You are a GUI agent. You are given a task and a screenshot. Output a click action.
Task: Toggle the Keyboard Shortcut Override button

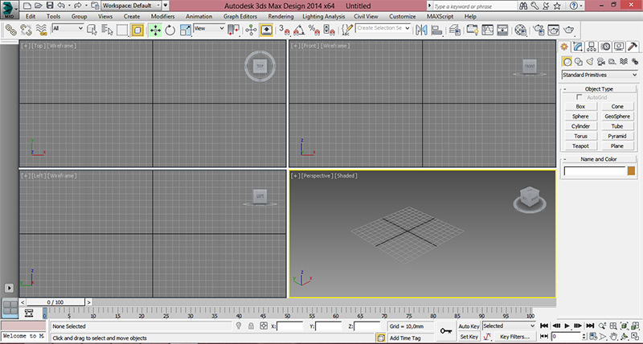[266, 30]
